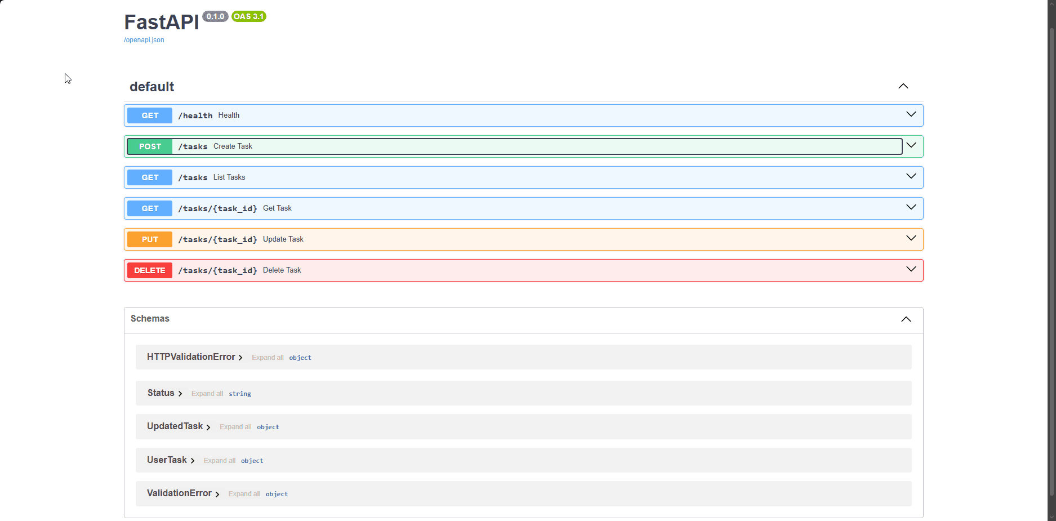The width and height of the screenshot is (1056, 521).
Task: Expand GET /health chevron arrow
Action: (x=911, y=114)
